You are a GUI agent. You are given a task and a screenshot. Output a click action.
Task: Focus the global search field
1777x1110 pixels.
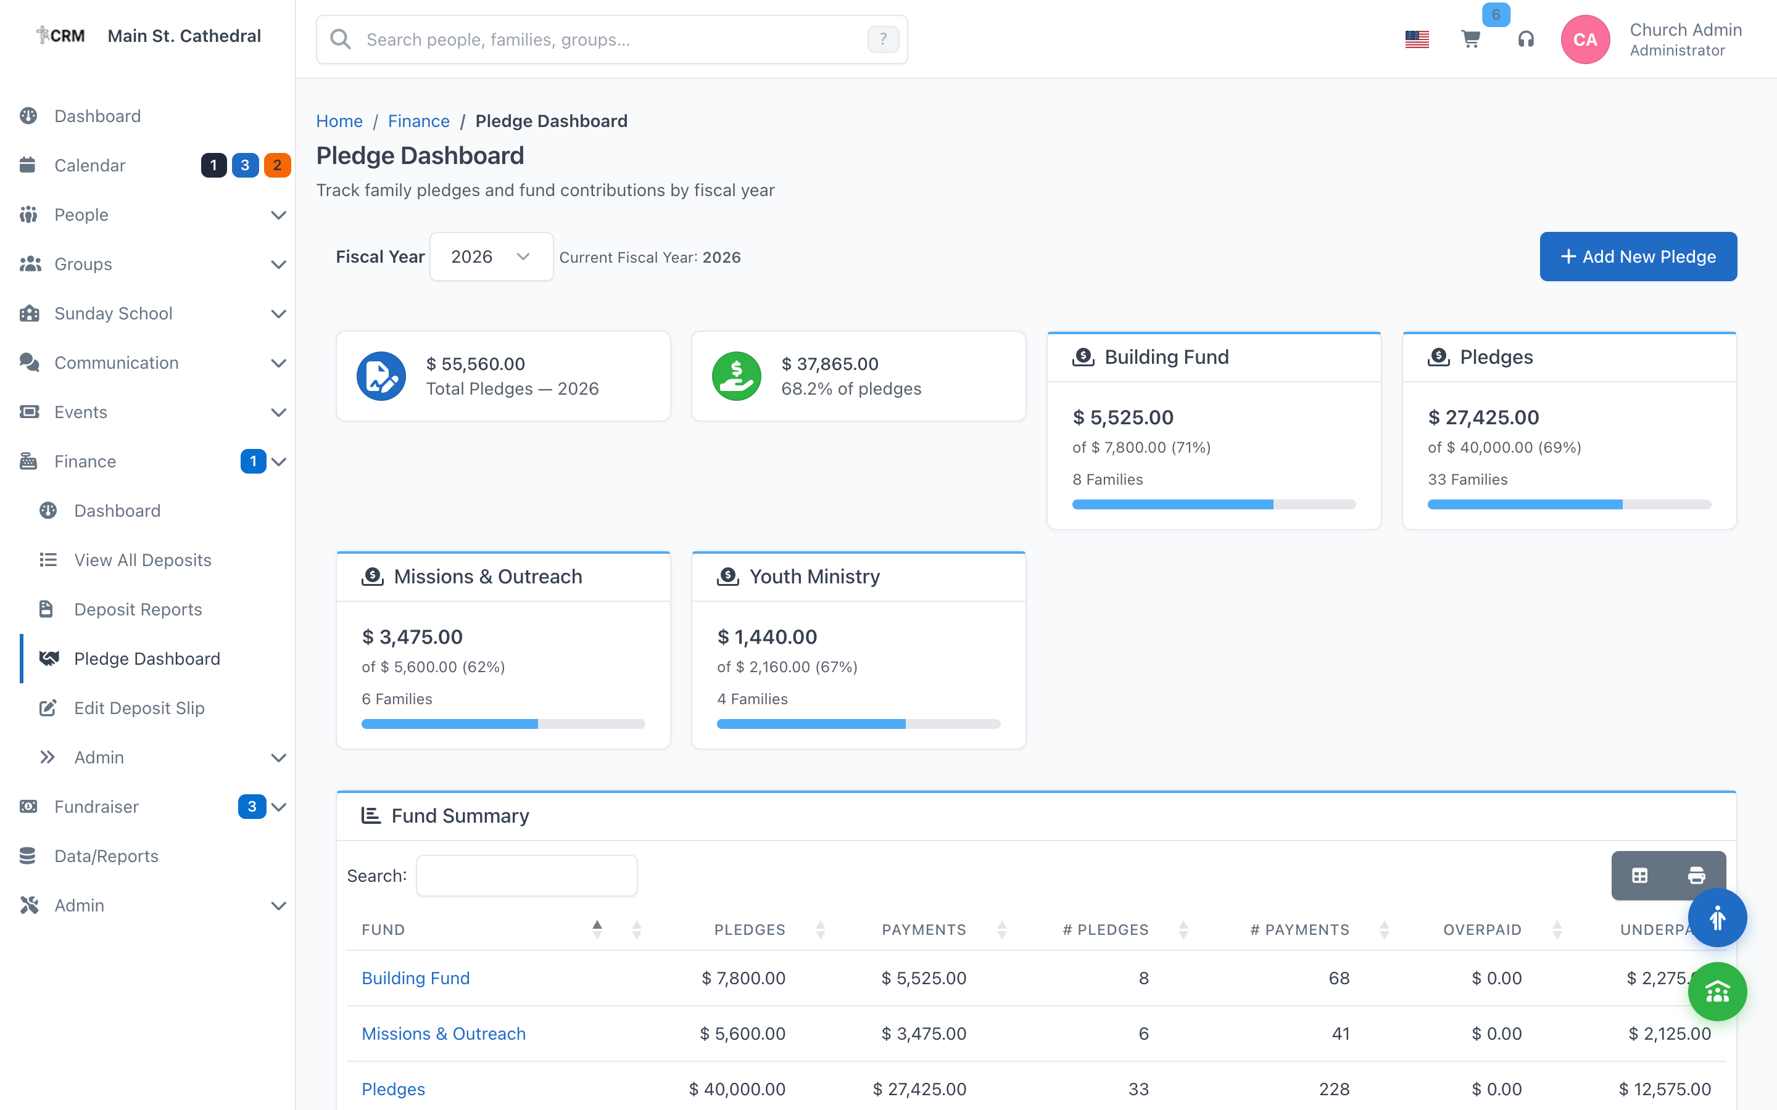coord(611,39)
